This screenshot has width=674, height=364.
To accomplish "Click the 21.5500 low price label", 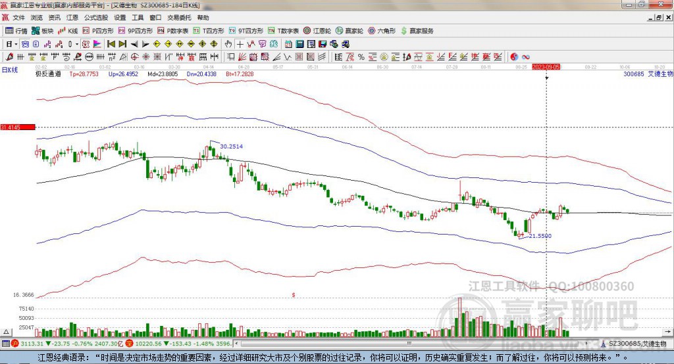I will pyautogui.click(x=540, y=236).
